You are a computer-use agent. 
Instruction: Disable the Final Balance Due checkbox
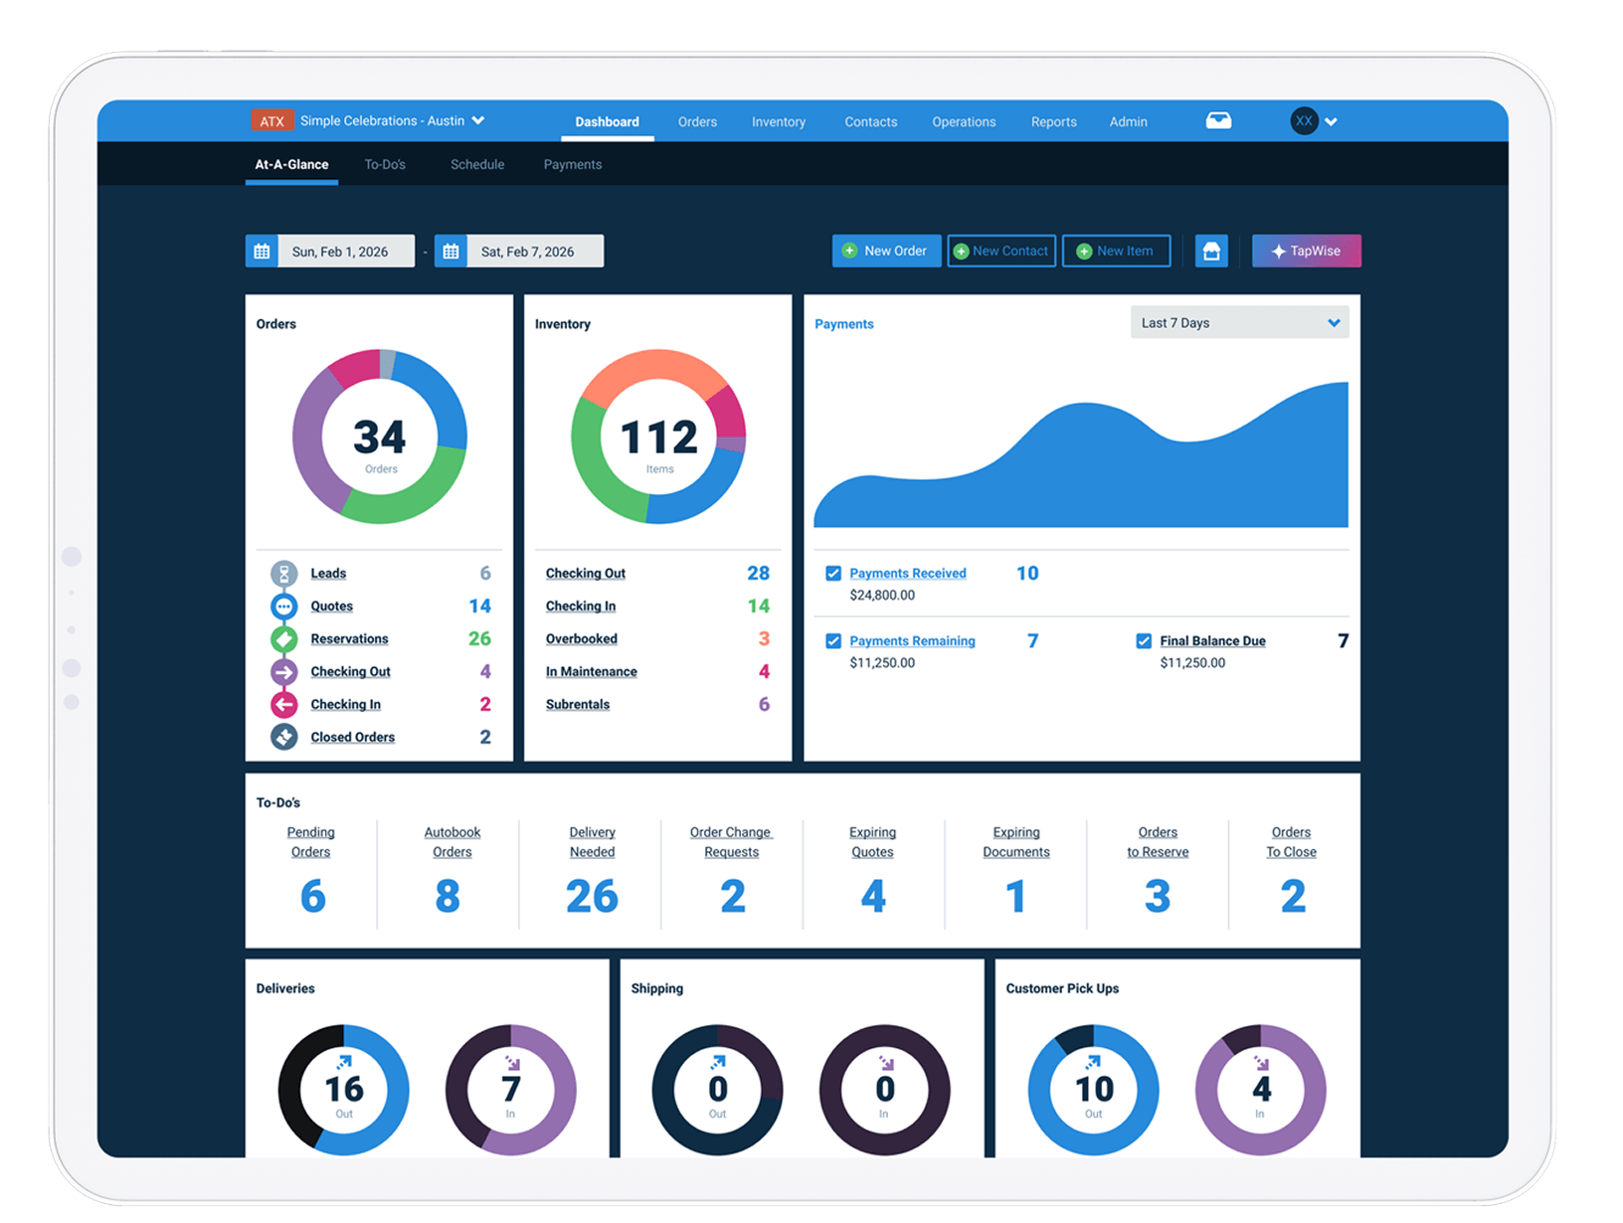tap(1144, 641)
